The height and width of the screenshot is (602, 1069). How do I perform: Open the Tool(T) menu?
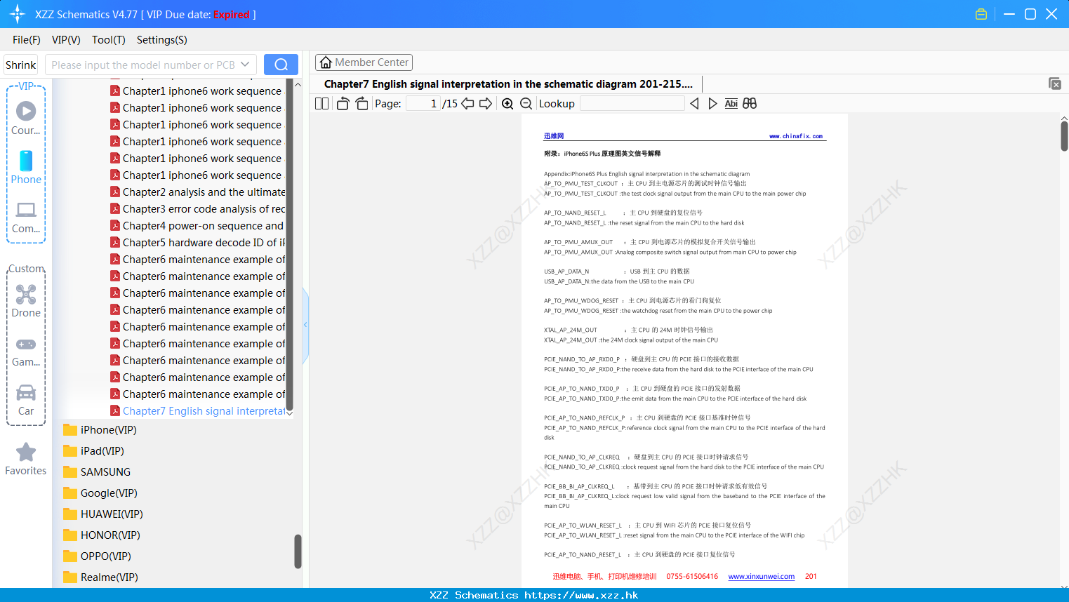109,40
